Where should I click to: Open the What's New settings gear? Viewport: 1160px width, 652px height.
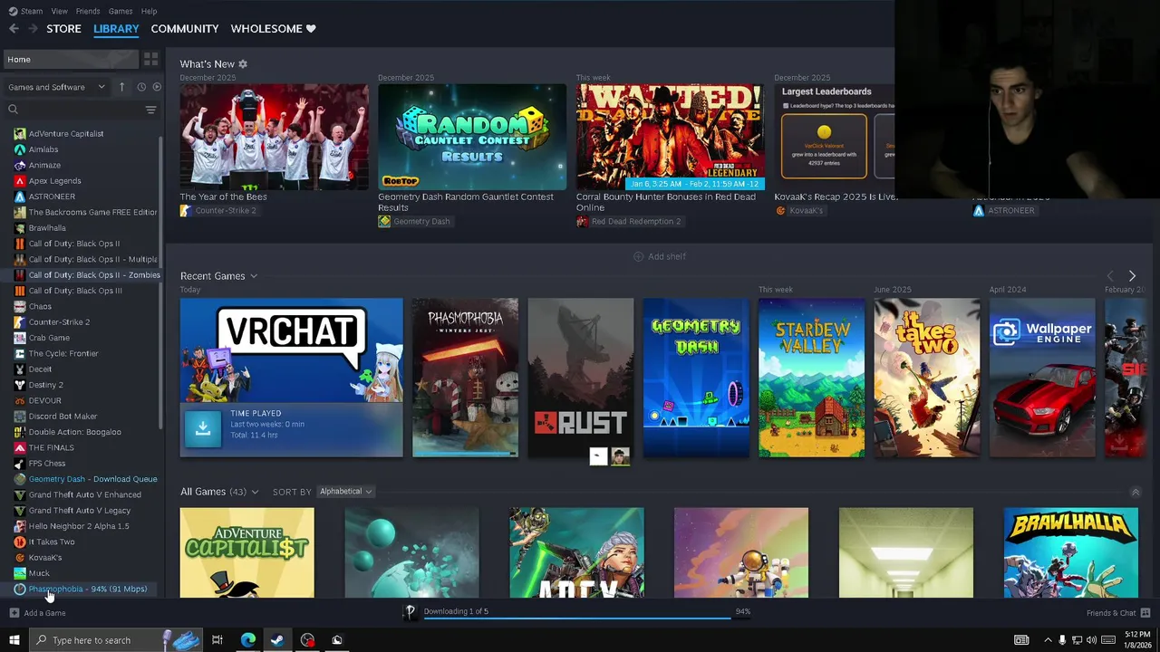pos(243,64)
